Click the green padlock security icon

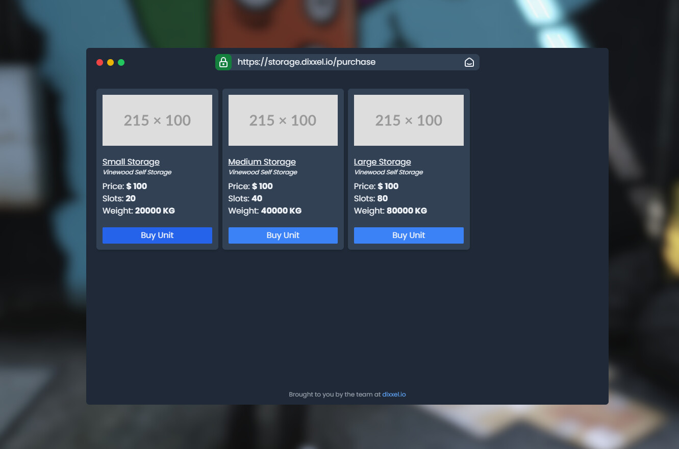(223, 62)
